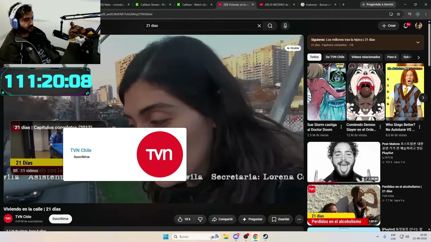Switch to the Naits - comedown tab

pyautogui.click(x=114, y=5)
